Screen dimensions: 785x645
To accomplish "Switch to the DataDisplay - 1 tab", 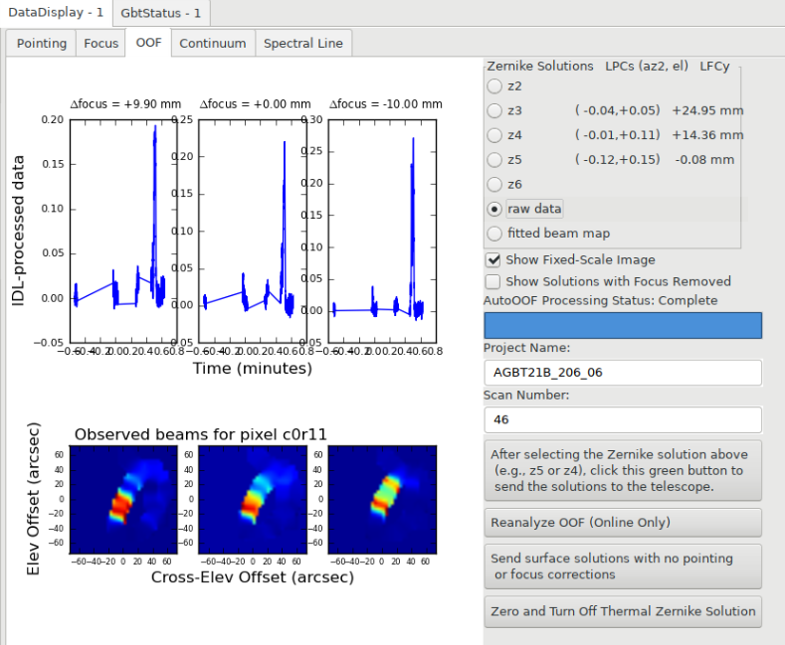I will (56, 13).
